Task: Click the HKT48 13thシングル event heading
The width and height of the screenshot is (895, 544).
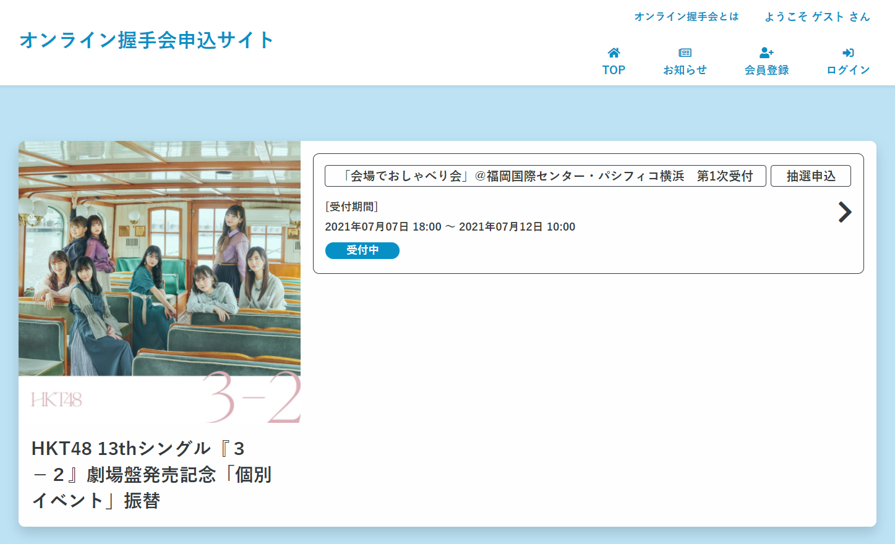Action: coord(152,474)
